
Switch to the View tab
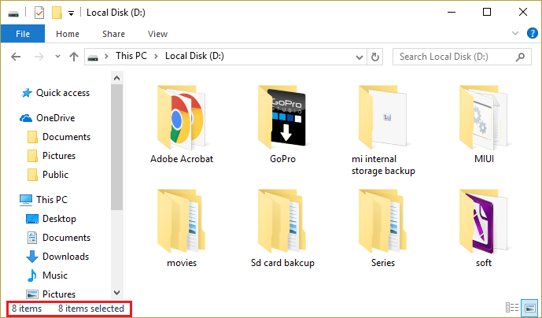pos(157,34)
